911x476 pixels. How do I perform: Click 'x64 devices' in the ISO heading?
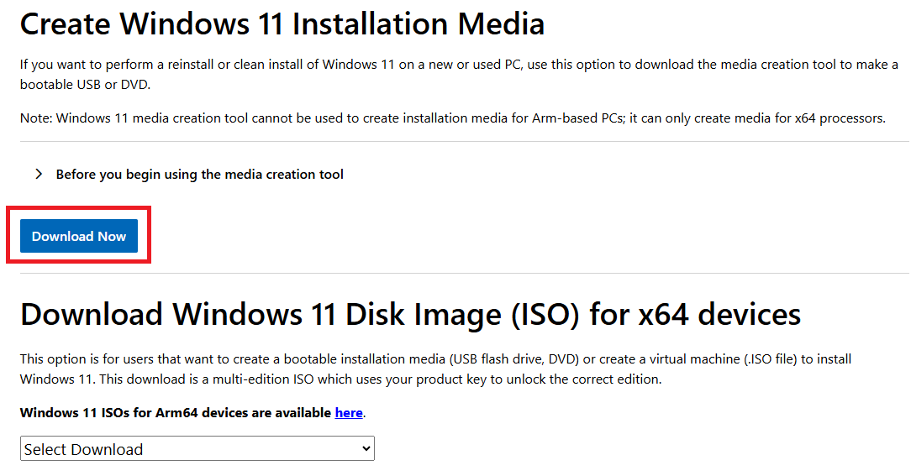[720, 314]
